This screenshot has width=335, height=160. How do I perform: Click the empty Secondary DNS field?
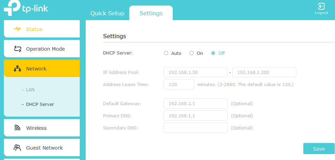point(196,128)
